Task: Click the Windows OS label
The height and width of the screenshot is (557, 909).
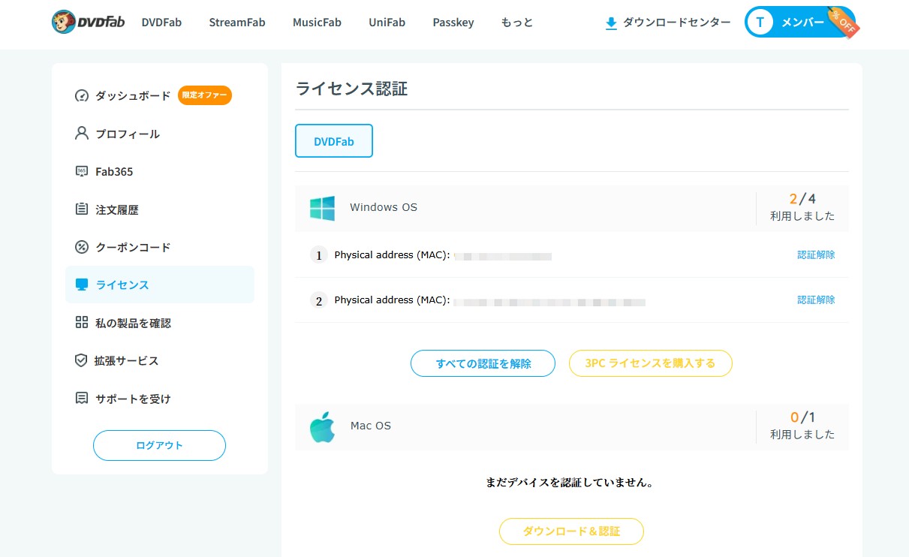Action: (384, 207)
